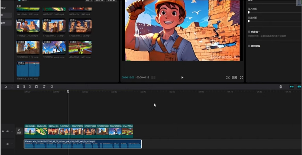Split the clip at the playhead

[x=18, y=87]
